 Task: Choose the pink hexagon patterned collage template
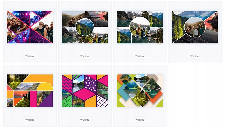click(x=85, y=90)
